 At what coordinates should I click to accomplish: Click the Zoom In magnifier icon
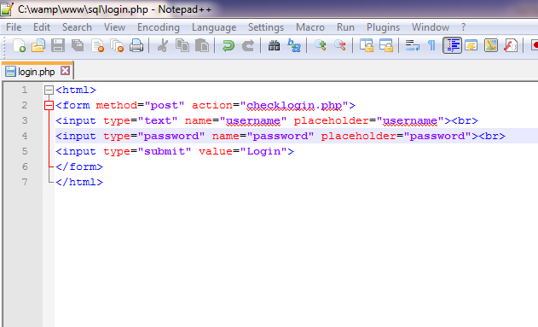point(320,45)
